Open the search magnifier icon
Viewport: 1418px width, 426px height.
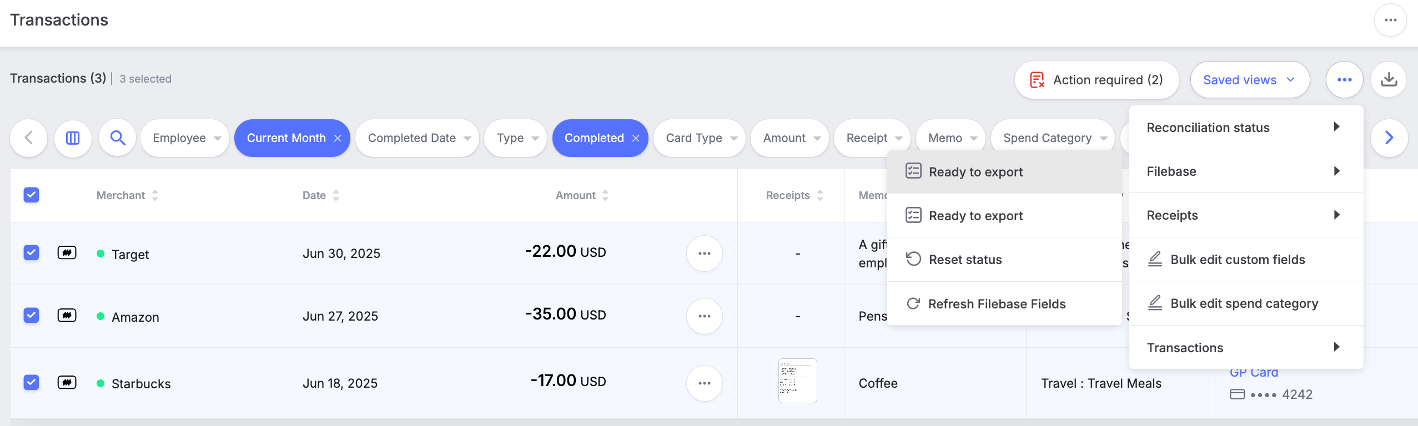click(117, 138)
